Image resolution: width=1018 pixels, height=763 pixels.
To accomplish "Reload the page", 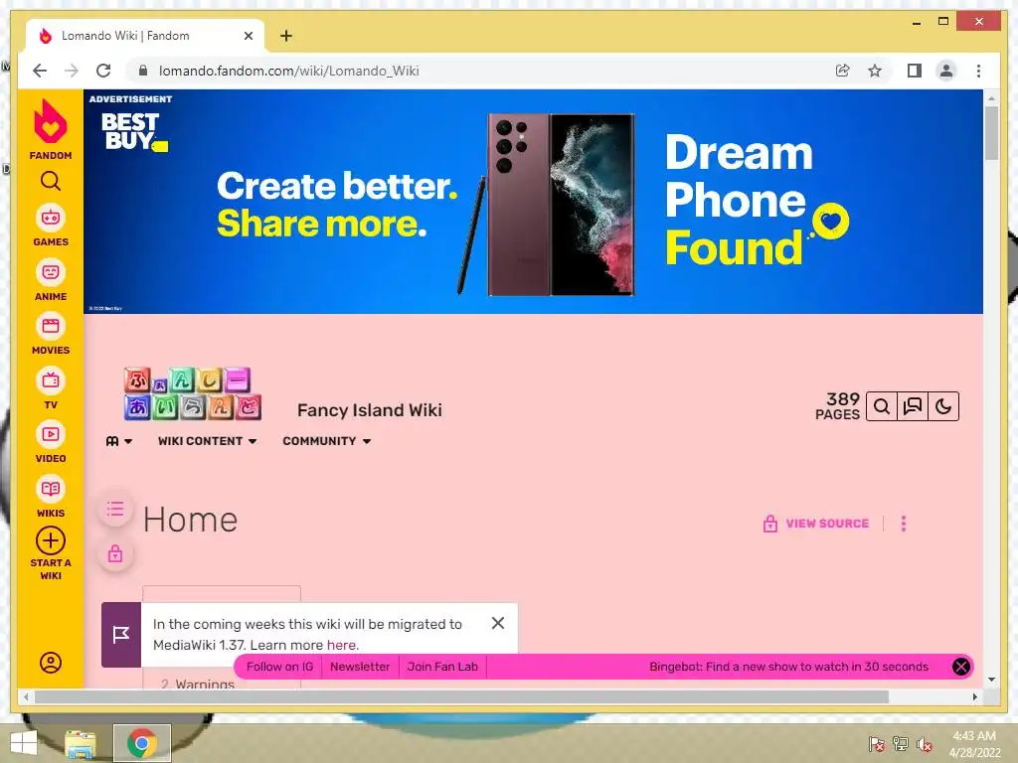I will pyautogui.click(x=103, y=71).
